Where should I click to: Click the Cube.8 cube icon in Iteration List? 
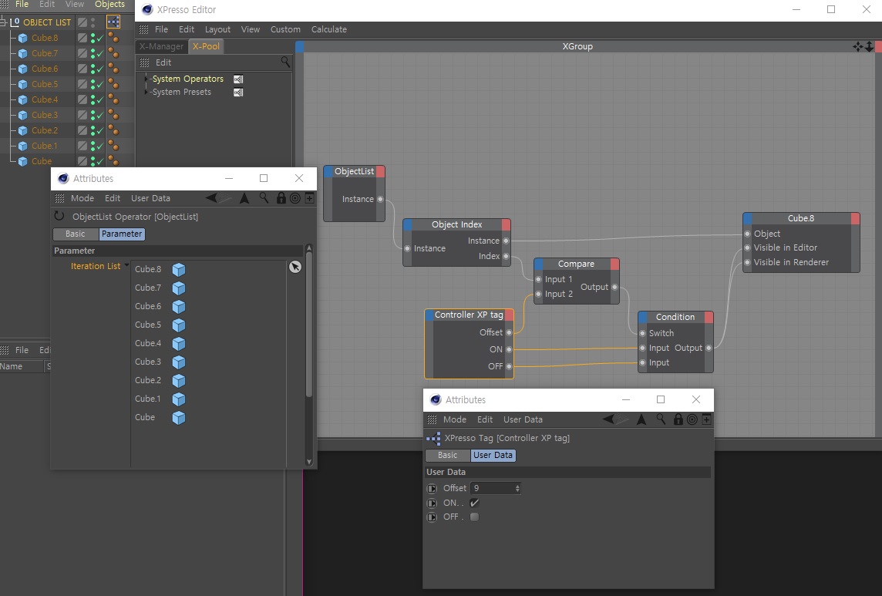(178, 270)
